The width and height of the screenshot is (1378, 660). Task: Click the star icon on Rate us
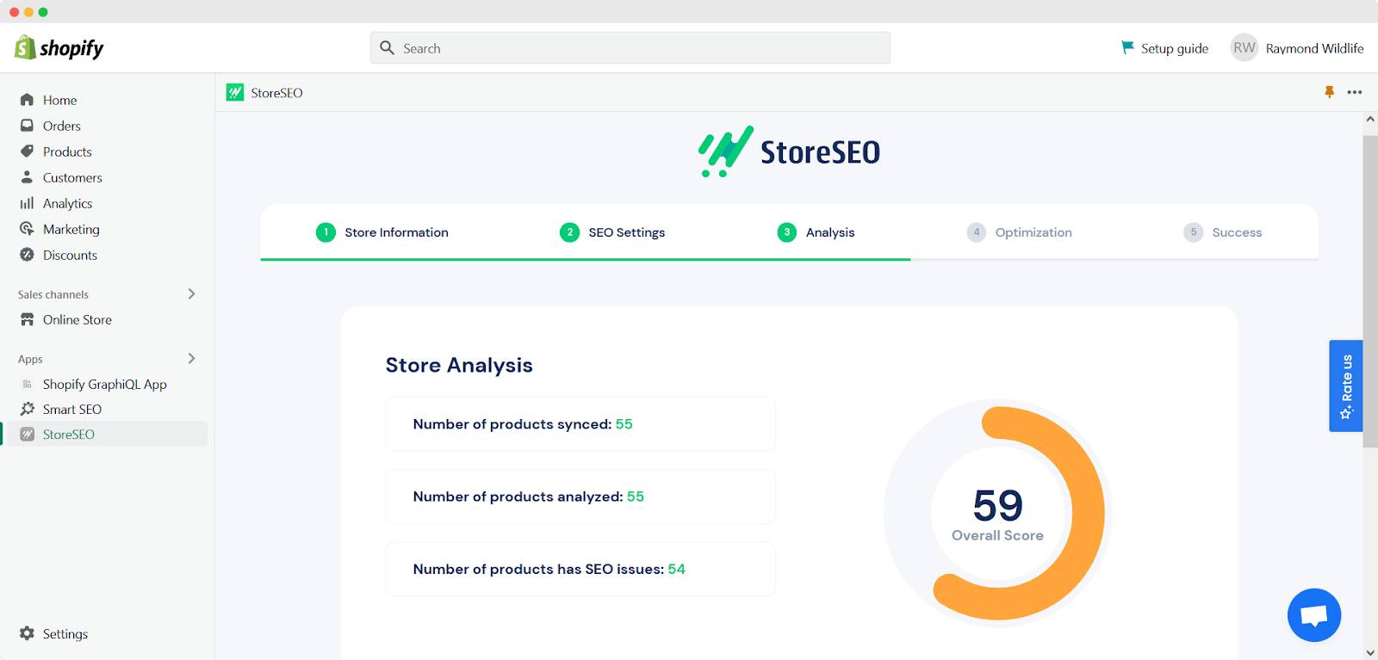click(x=1346, y=413)
